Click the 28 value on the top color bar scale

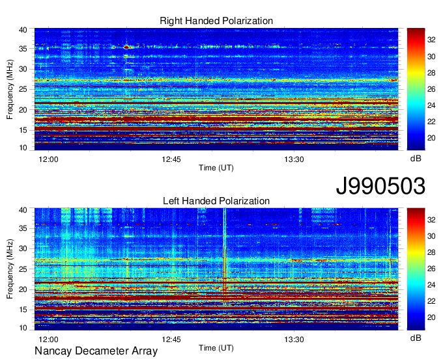[431, 73]
